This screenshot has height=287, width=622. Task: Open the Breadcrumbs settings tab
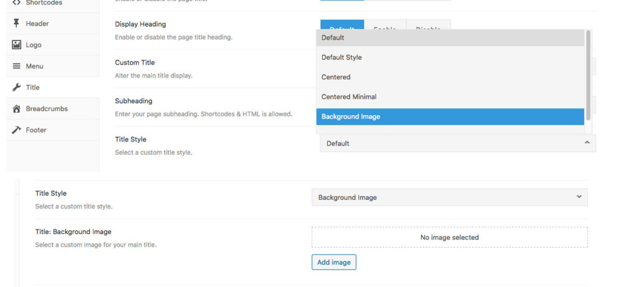pos(47,109)
